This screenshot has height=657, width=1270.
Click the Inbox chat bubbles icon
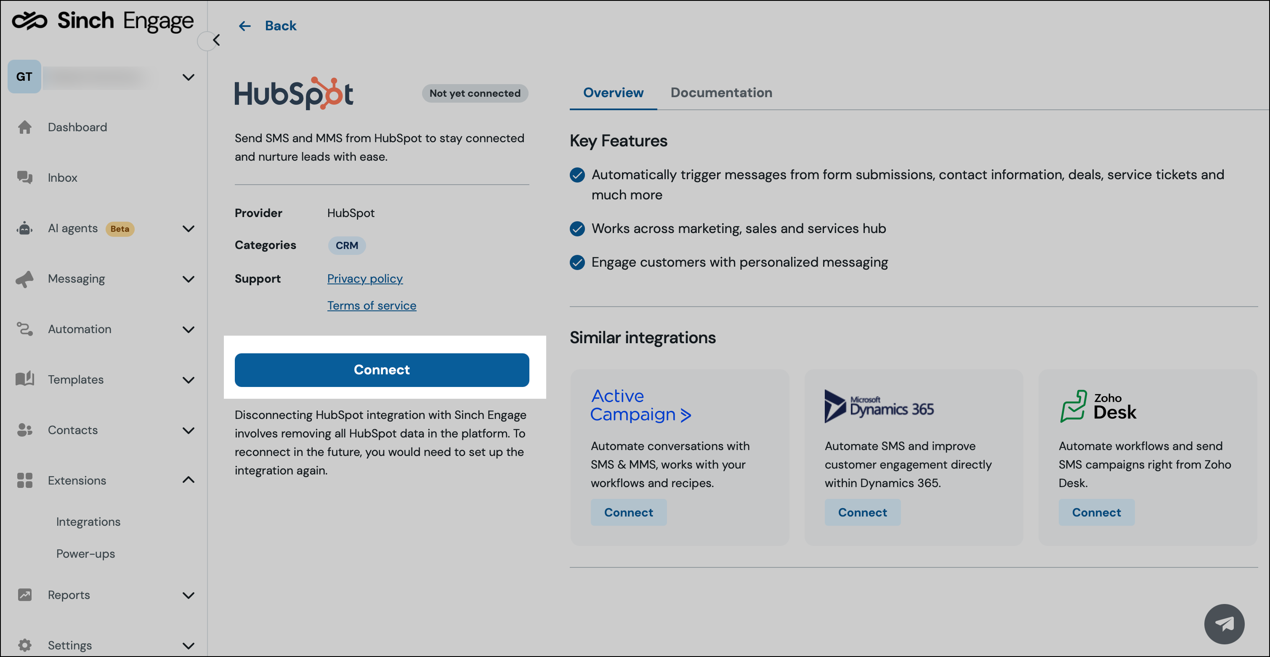[x=25, y=177]
